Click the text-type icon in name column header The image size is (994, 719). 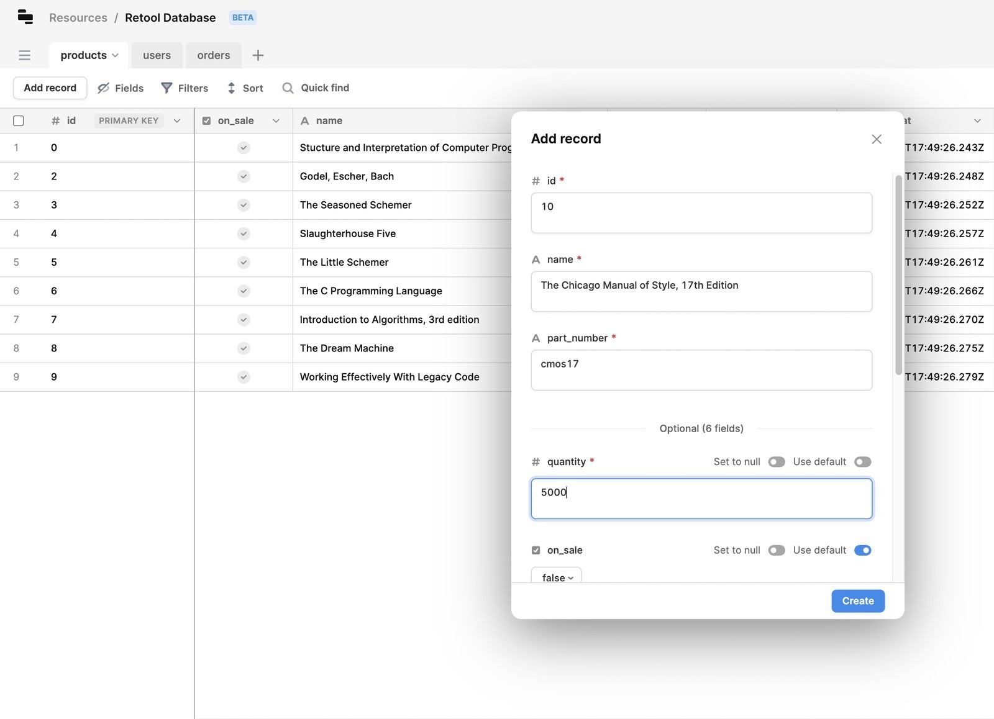pos(305,121)
